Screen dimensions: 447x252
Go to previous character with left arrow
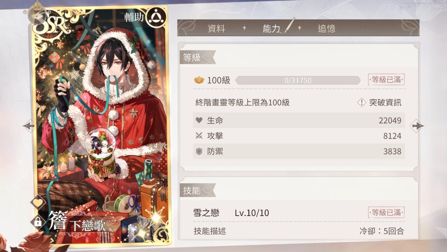click(x=29, y=126)
